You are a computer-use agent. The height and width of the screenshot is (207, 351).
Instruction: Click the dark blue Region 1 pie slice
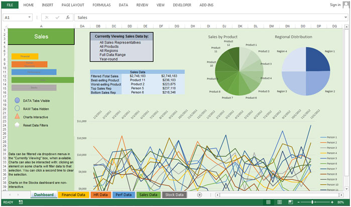pyautogui.click(x=317, y=60)
